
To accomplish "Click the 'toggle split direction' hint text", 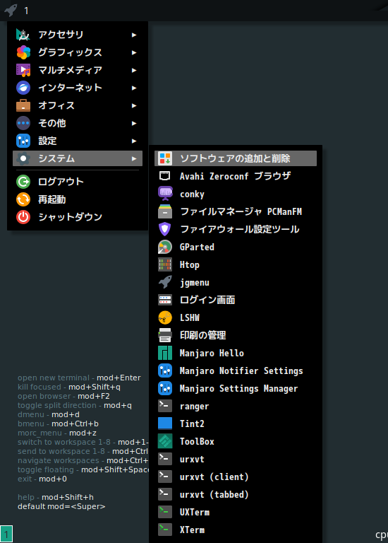I will click(57, 405).
